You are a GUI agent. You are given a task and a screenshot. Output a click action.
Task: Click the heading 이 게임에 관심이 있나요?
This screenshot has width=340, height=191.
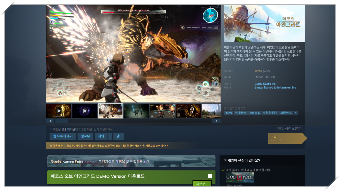coord(242,160)
